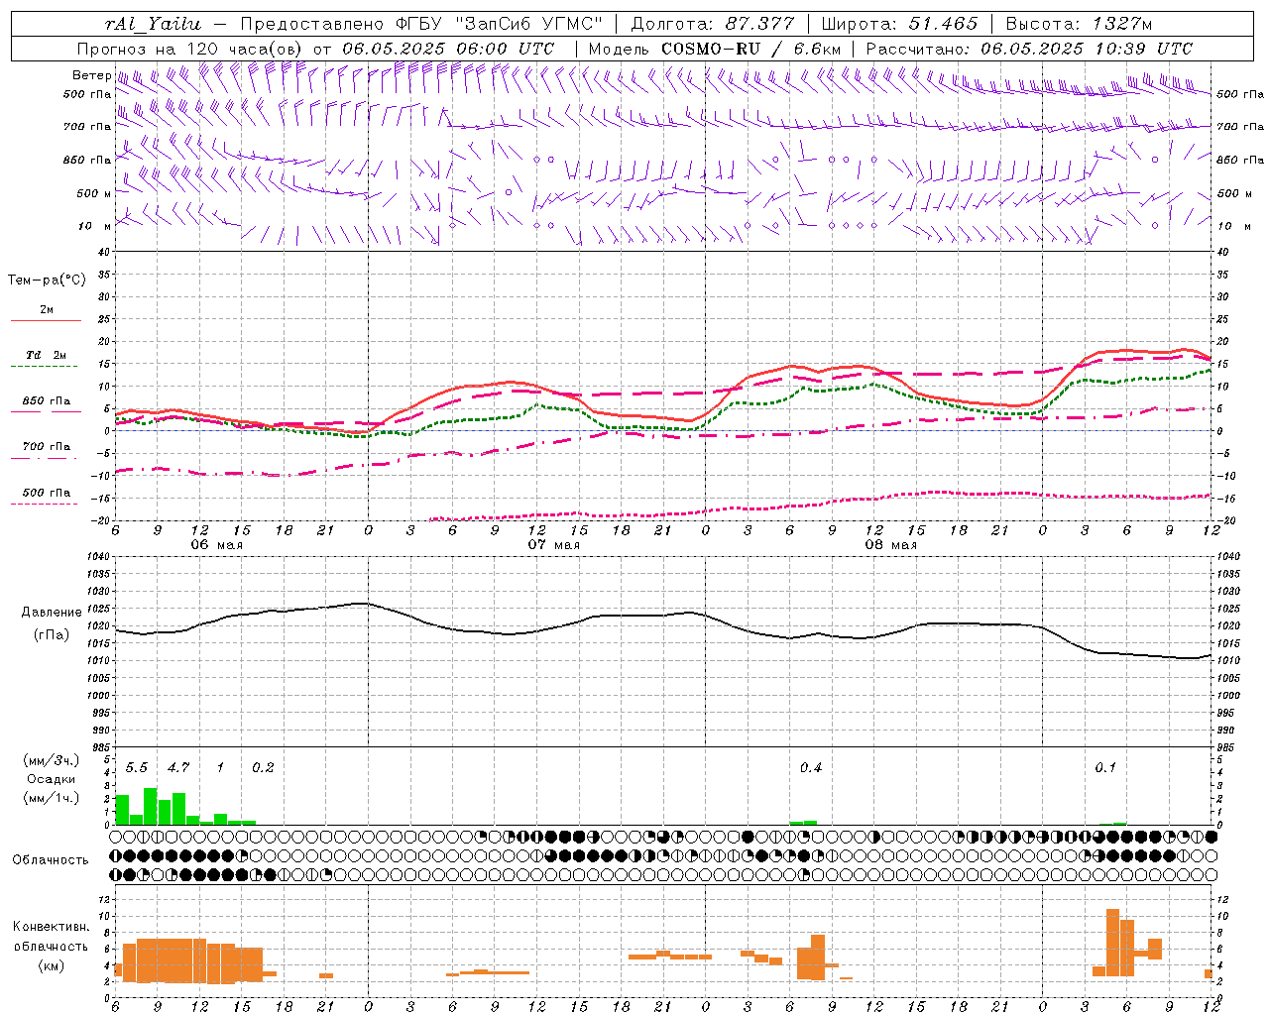Click the left 500 гПа wind level label
This screenshot has height=1015, width=1269.
tap(87, 94)
